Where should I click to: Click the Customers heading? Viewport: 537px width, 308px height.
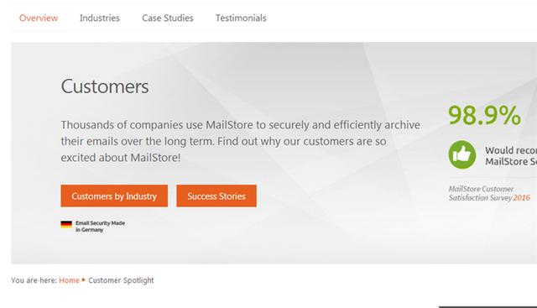tap(105, 86)
